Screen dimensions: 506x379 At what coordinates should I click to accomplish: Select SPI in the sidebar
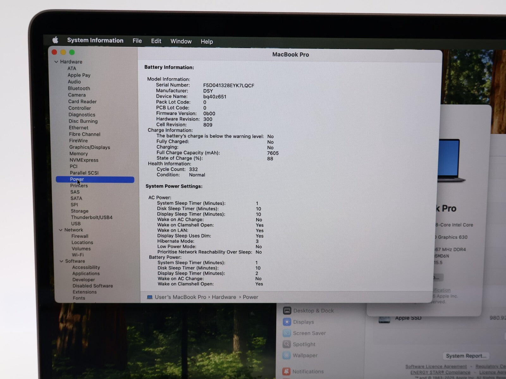coord(74,205)
